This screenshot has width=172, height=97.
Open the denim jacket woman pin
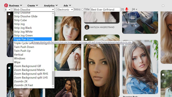click(x=140, y=67)
